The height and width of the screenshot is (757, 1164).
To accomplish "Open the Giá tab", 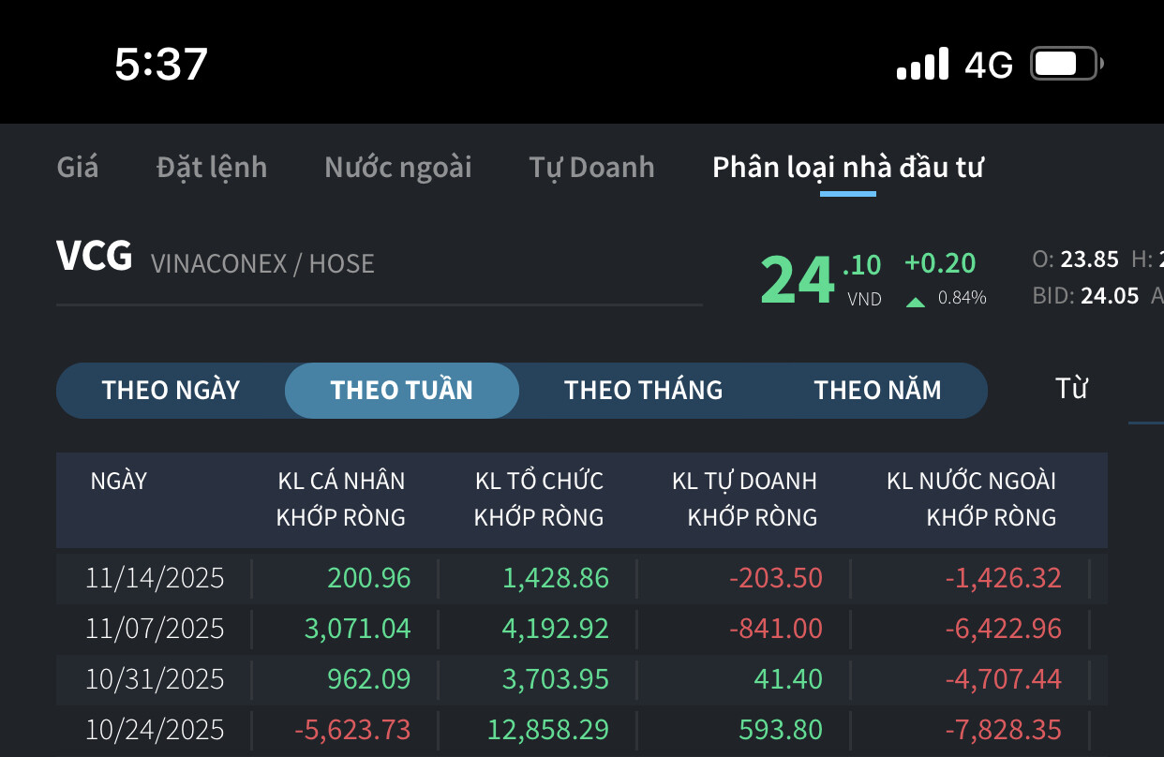I will [78, 168].
